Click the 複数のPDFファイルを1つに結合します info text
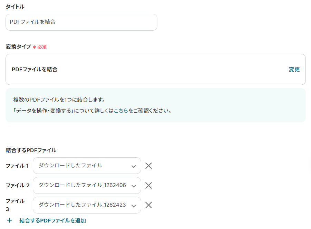The height and width of the screenshot is (229, 311). (59, 100)
